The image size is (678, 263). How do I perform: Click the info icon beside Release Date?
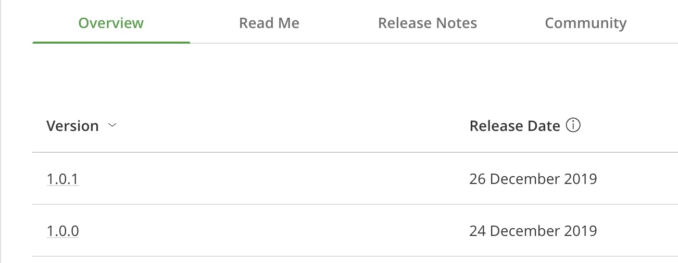click(x=573, y=126)
